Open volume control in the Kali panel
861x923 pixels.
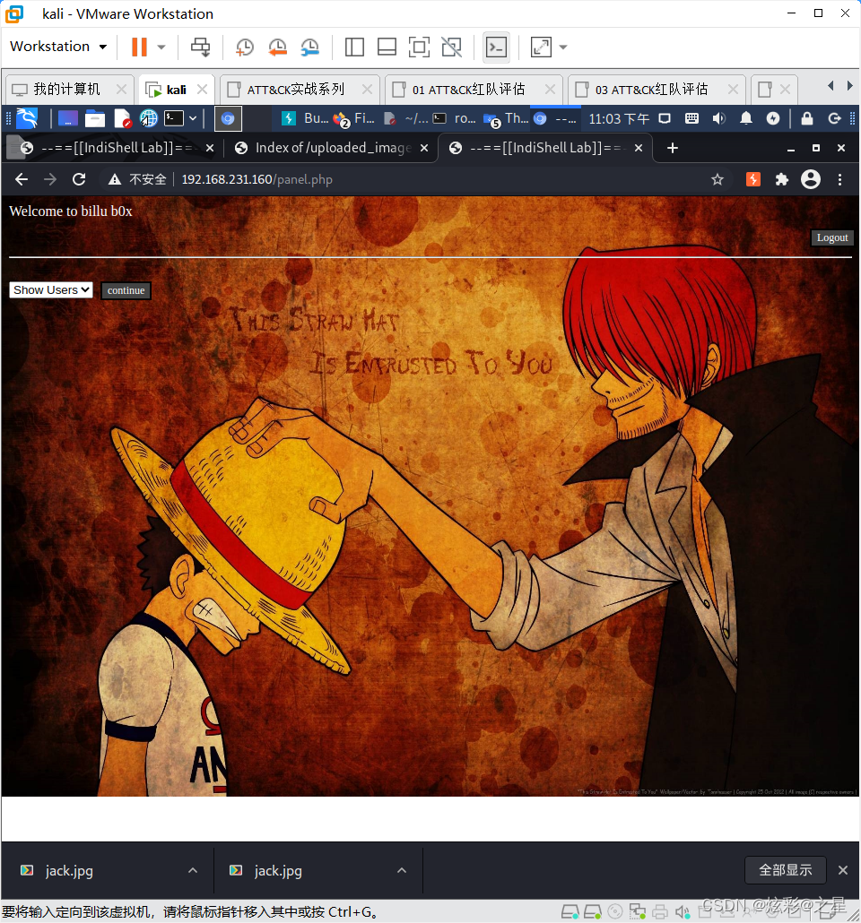718,119
